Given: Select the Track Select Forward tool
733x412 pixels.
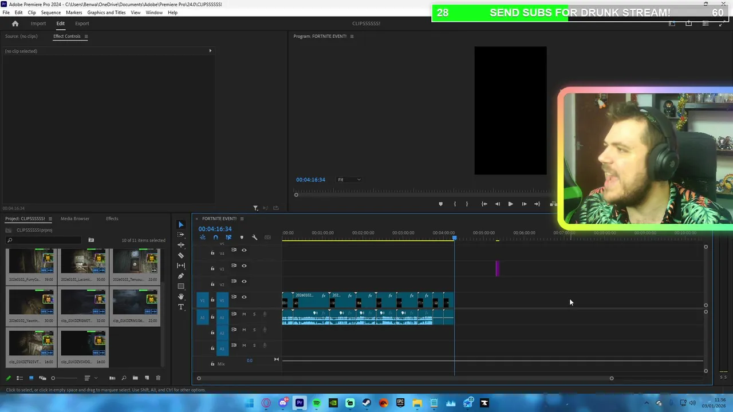Looking at the screenshot, I should [x=181, y=235].
